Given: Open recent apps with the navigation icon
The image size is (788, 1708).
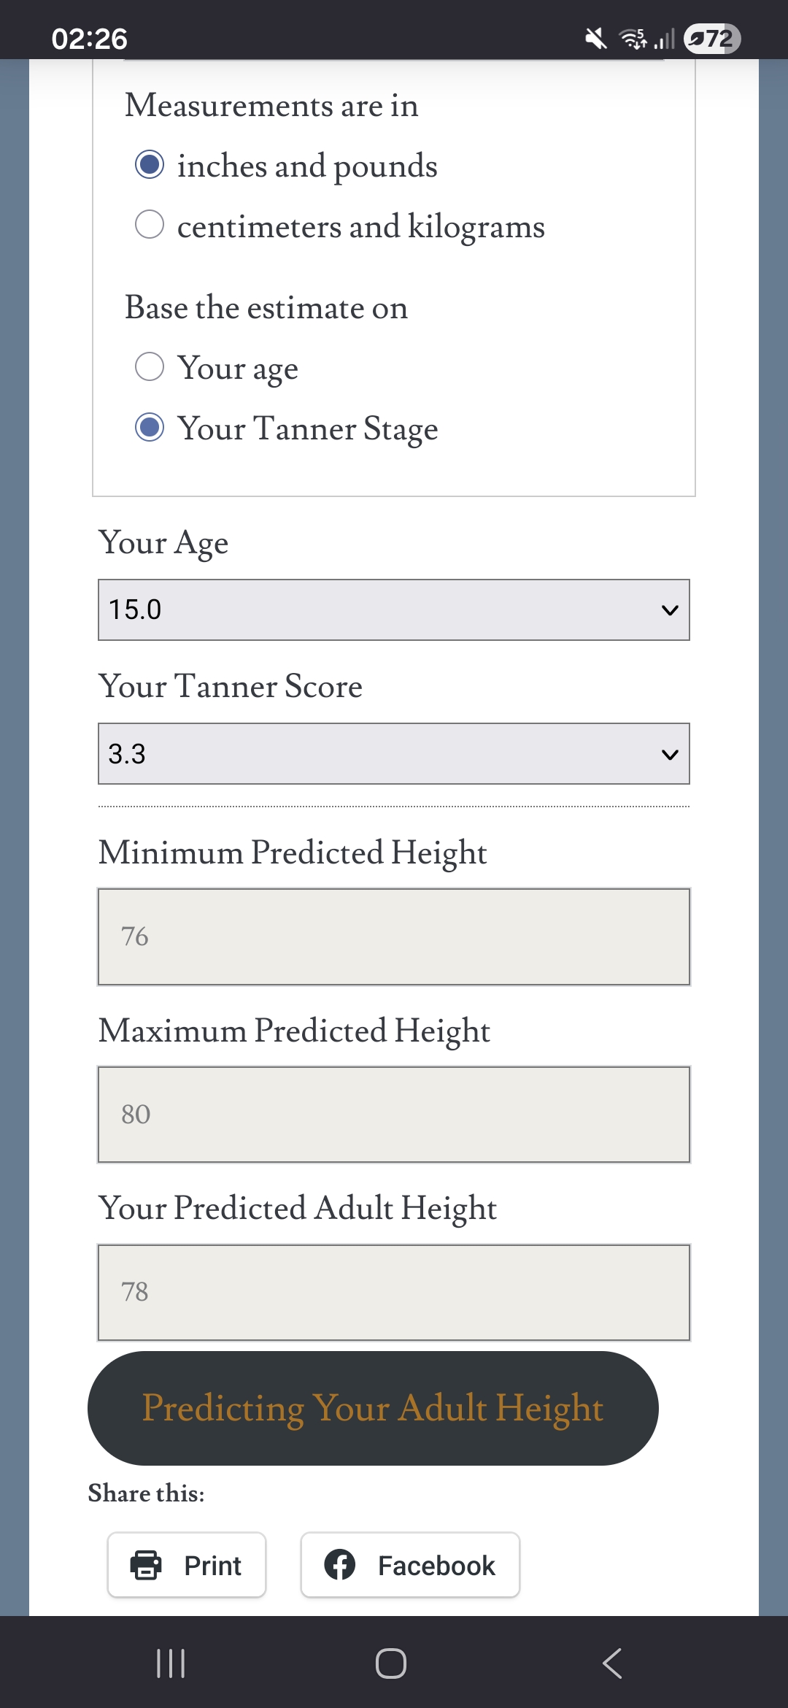Looking at the screenshot, I should pyautogui.click(x=170, y=1663).
